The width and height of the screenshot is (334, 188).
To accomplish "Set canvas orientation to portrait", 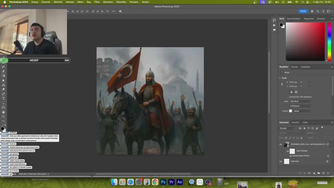I will click(291, 92).
